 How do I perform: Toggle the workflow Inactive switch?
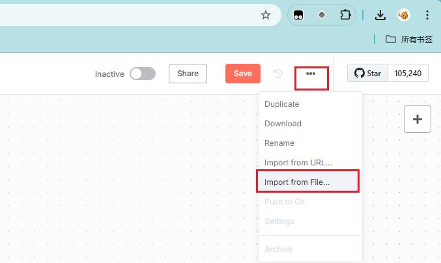pos(143,74)
